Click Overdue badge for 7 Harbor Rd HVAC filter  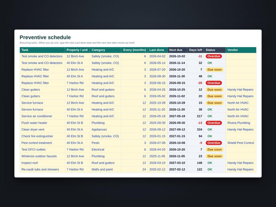214,83
